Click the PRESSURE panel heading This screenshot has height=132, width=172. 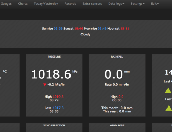click(54, 57)
